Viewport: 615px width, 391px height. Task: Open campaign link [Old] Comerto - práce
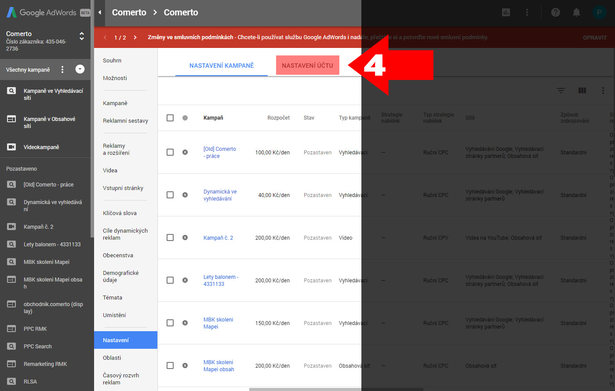pyautogui.click(x=219, y=153)
